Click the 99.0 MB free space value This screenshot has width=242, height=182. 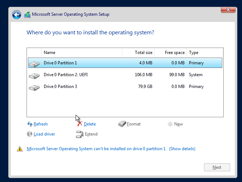tap(177, 75)
